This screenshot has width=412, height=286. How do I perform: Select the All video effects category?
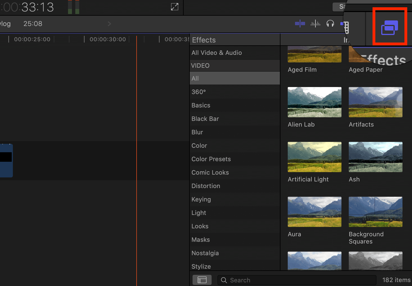pos(235,78)
